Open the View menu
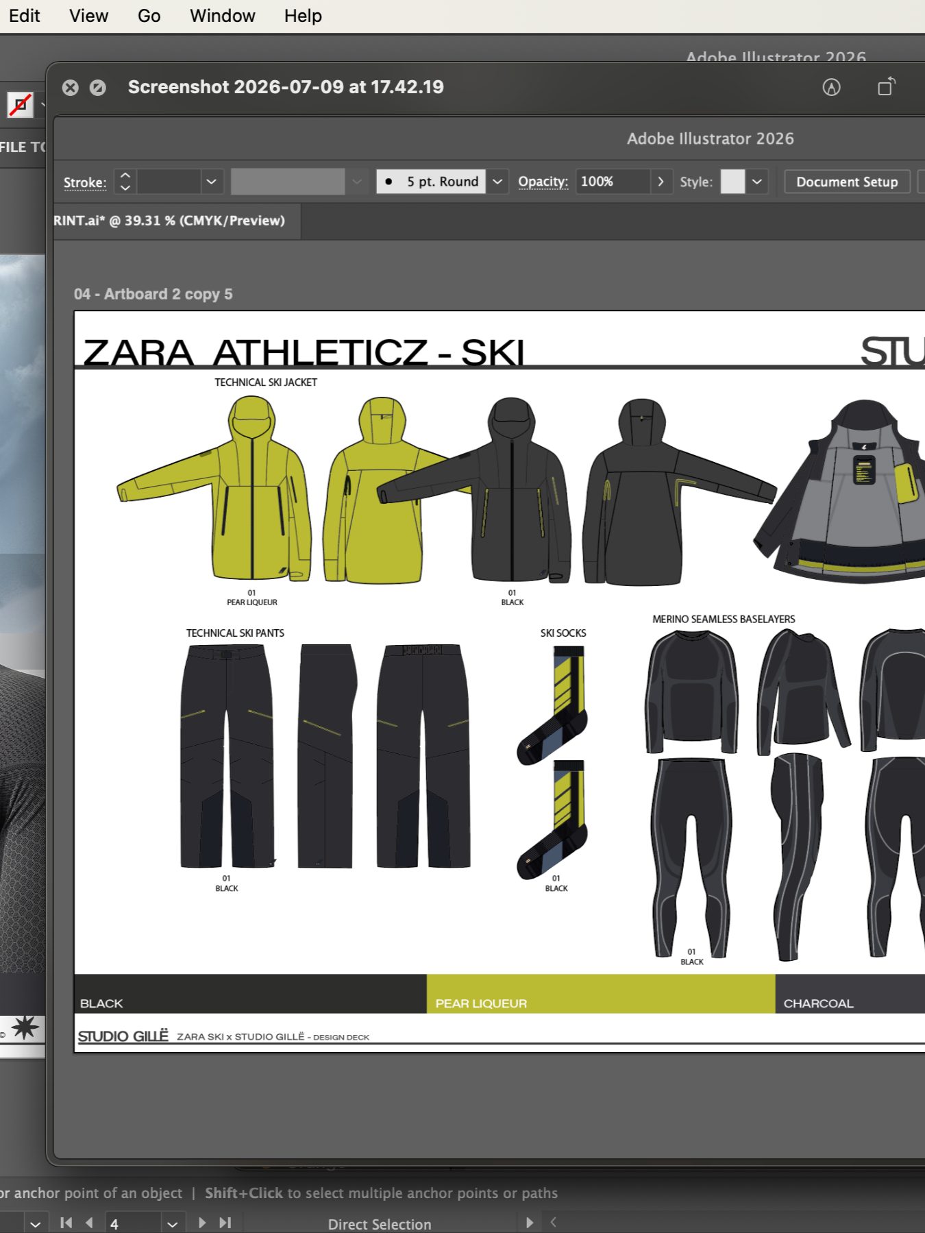Image resolution: width=925 pixels, height=1233 pixels. click(88, 16)
